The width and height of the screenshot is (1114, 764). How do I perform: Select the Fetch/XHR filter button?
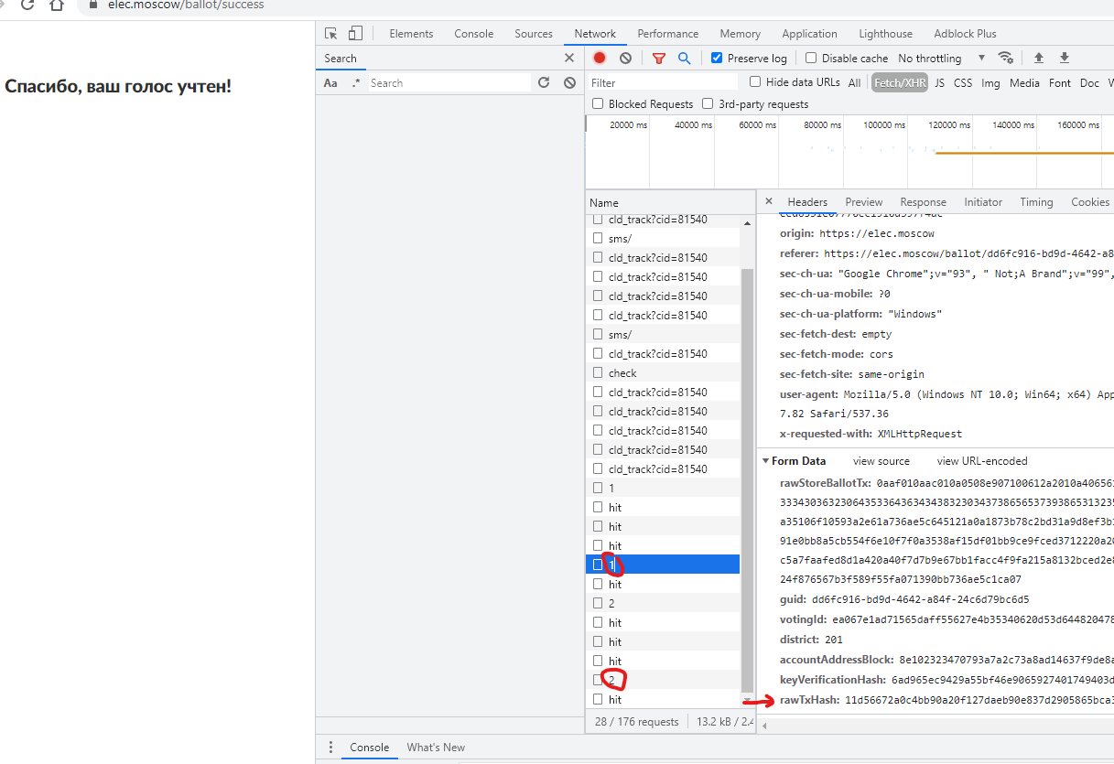899,82
